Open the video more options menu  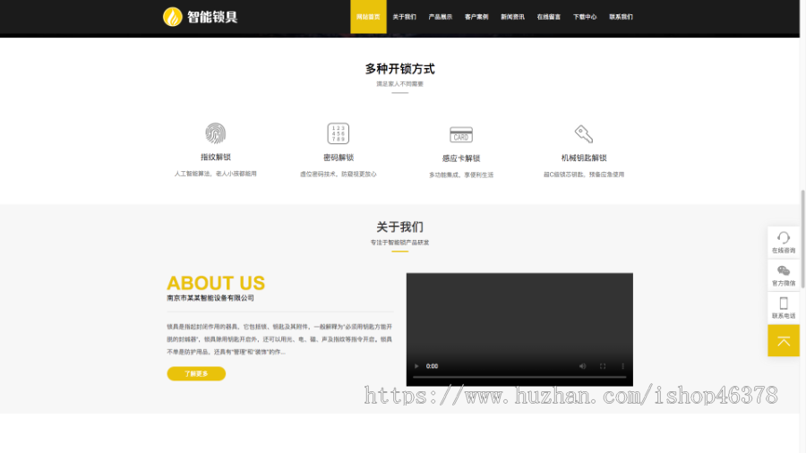click(622, 366)
